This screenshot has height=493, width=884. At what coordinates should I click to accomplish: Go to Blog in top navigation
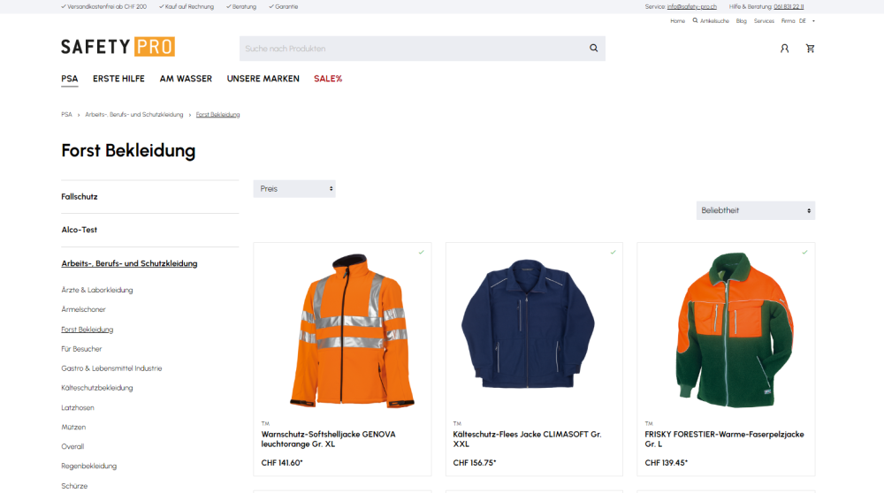[741, 20]
